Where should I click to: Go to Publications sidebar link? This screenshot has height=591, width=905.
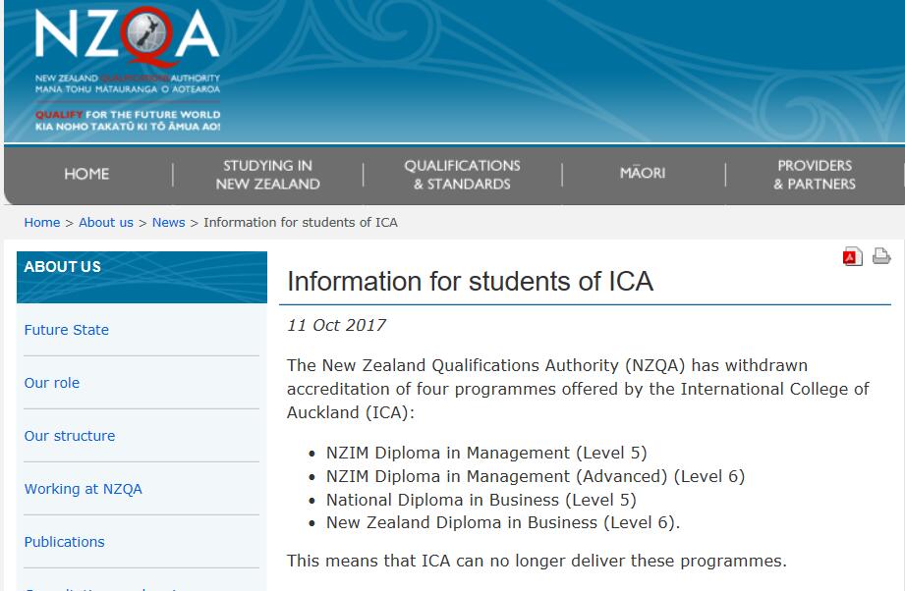[x=65, y=542]
